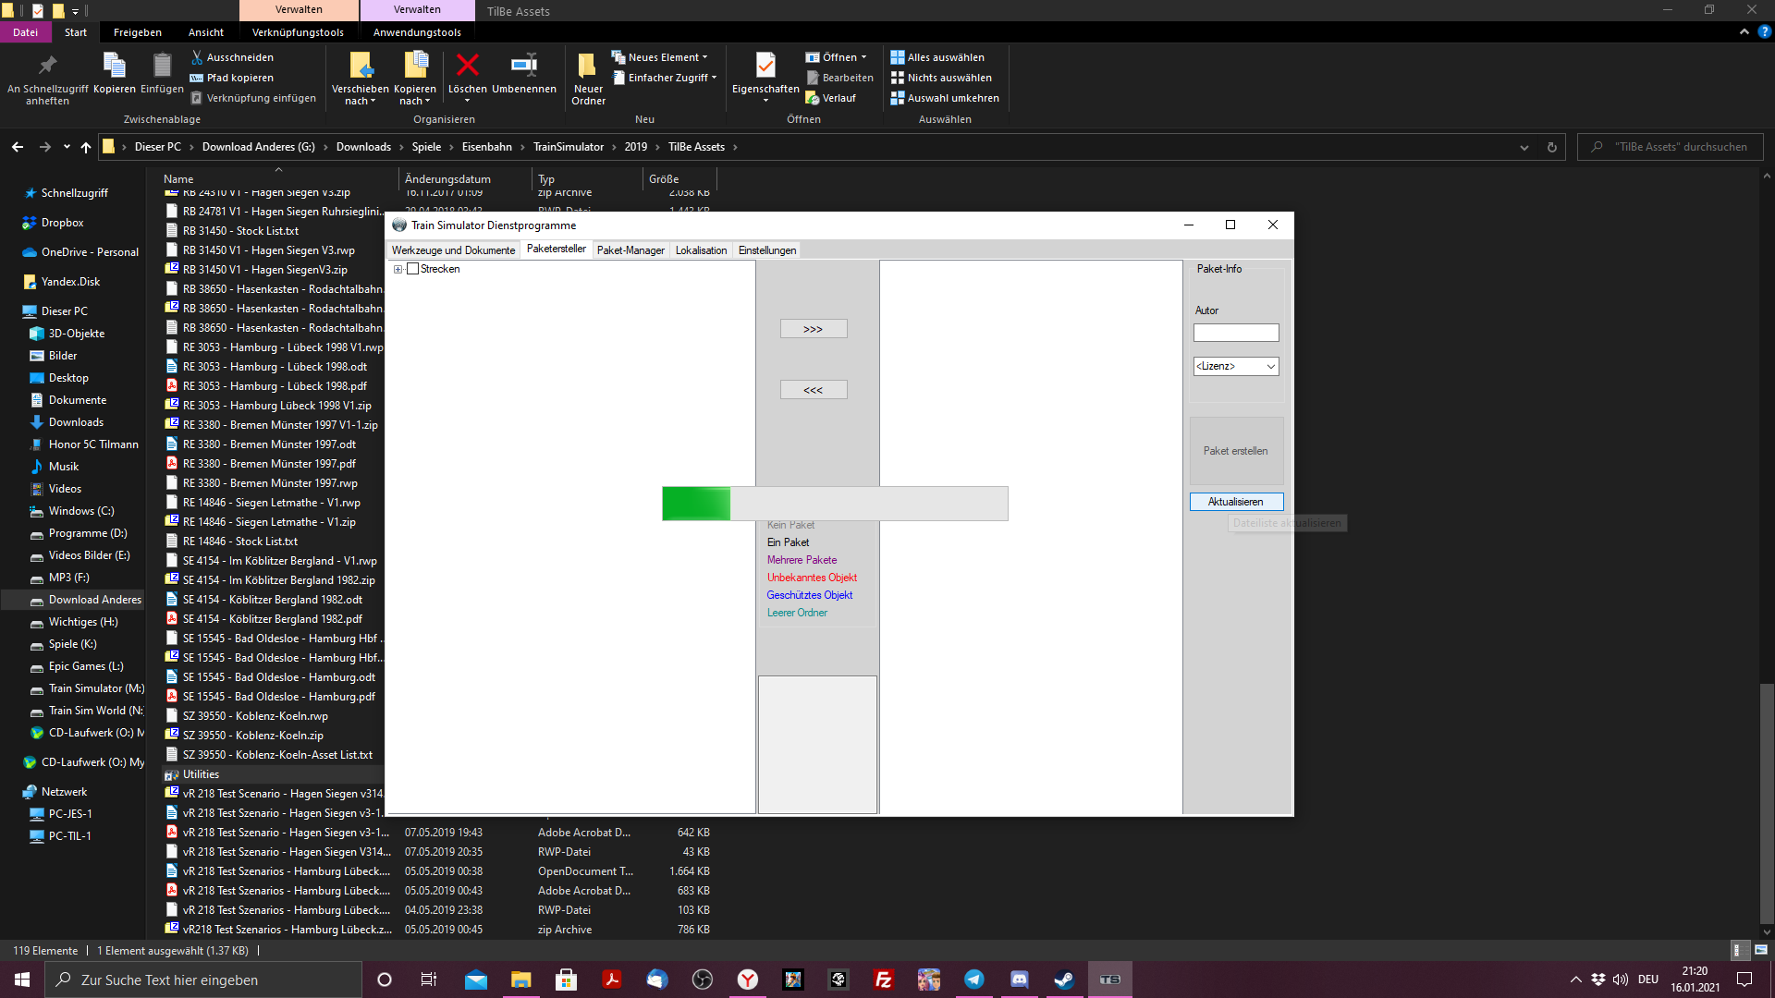
Task: Open the Mail app in taskbar
Action: point(476,980)
